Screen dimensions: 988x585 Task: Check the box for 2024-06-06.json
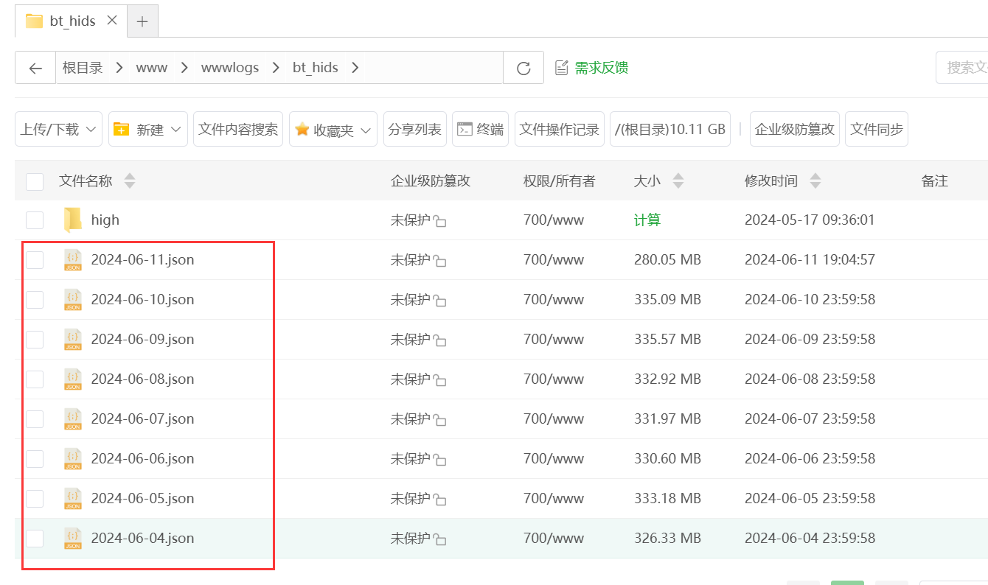click(x=35, y=458)
